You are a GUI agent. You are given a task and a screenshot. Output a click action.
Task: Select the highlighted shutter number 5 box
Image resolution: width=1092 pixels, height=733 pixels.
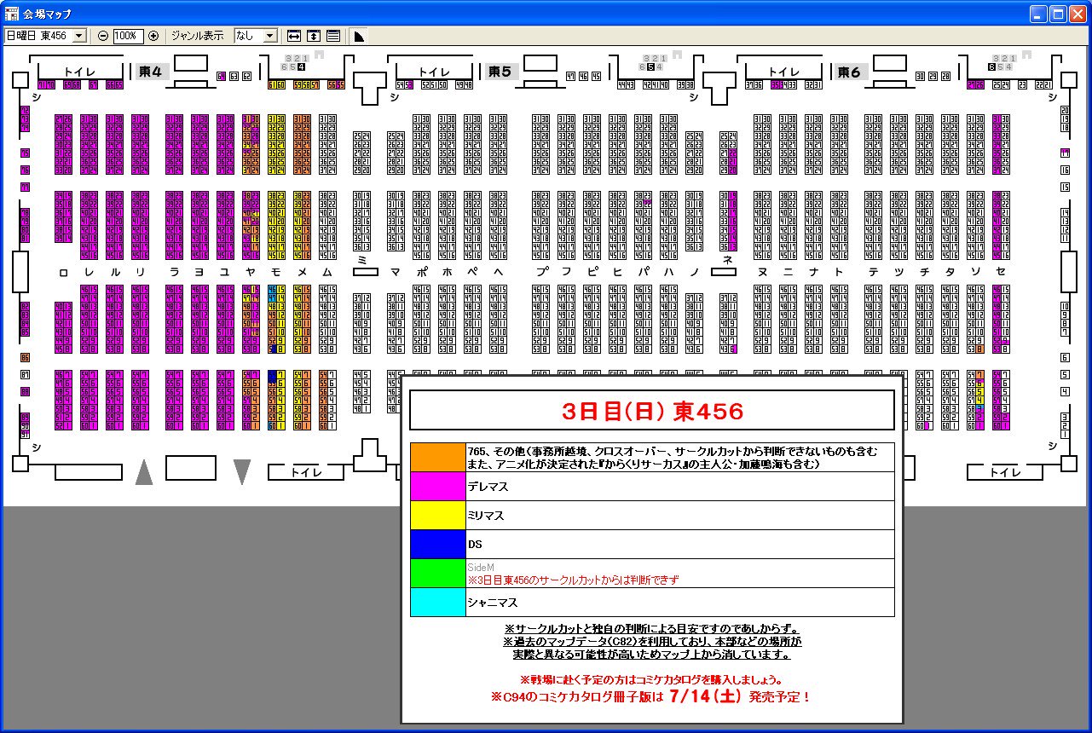pyautogui.click(x=651, y=66)
